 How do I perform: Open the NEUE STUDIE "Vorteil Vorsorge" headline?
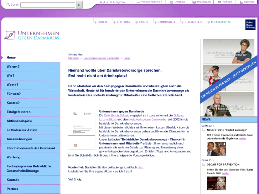227,130
